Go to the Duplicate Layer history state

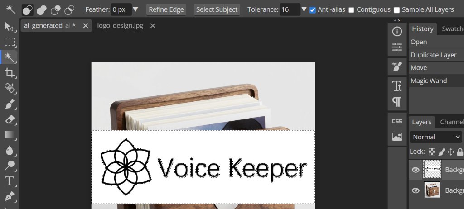pos(436,55)
